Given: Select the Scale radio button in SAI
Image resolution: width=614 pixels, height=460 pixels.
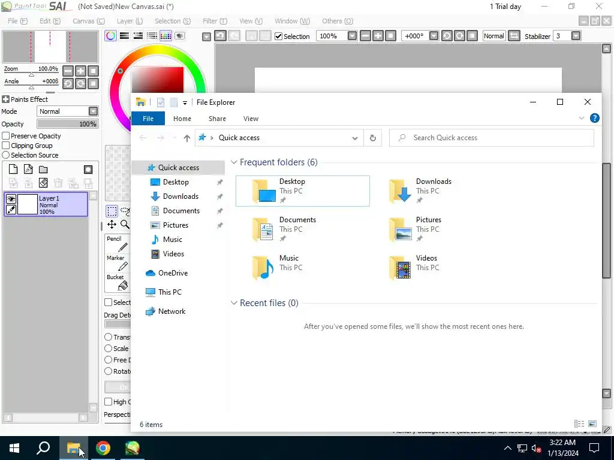Looking at the screenshot, I should [x=109, y=348].
